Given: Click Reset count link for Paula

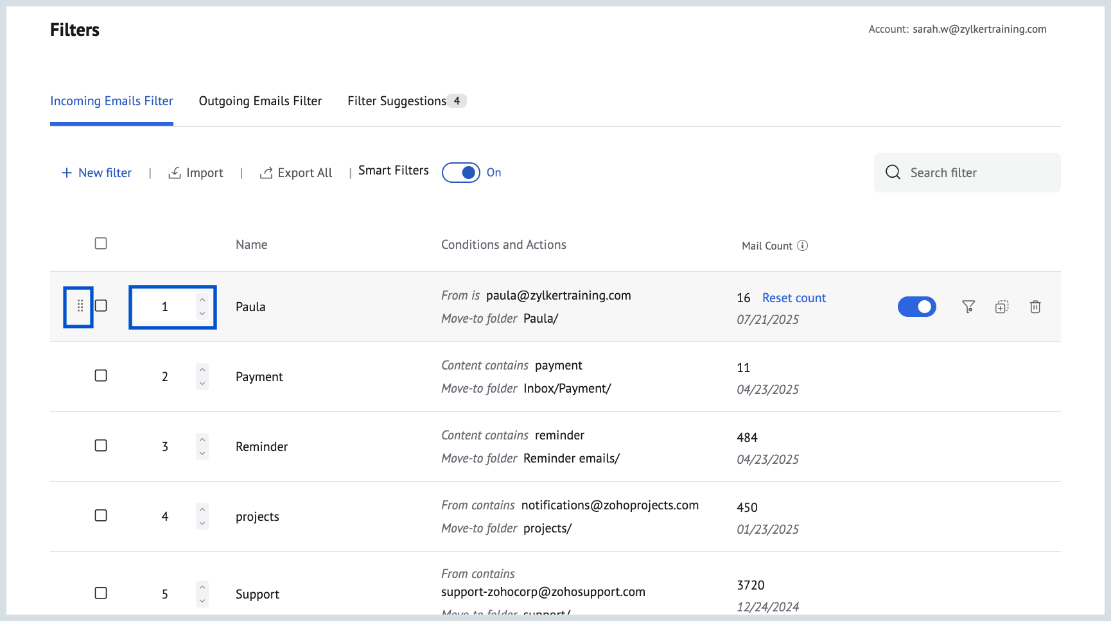Looking at the screenshot, I should [x=794, y=298].
